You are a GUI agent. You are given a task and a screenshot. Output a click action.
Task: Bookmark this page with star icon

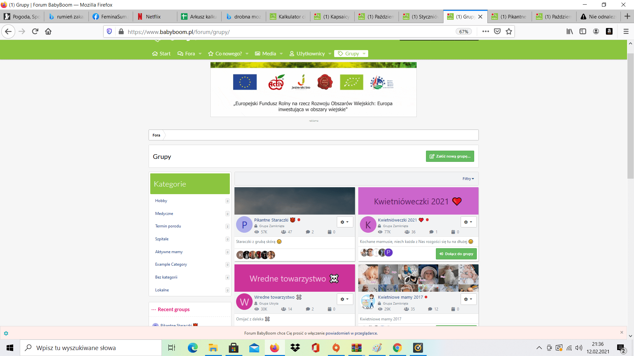click(509, 31)
